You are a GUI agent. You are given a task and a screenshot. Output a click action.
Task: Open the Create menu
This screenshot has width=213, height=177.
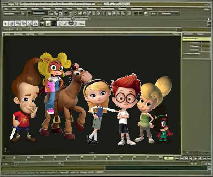pyautogui.click(x=35, y=9)
